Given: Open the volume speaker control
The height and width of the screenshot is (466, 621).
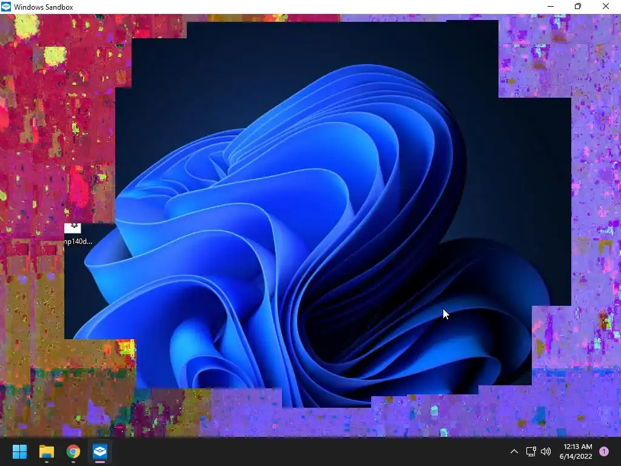Looking at the screenshot, I should pyautogui.click(x=546, y=451).
